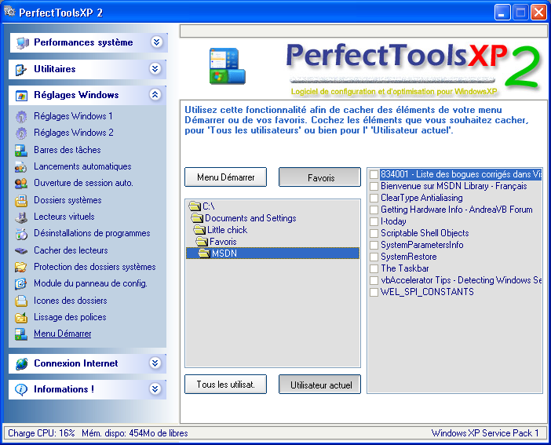Minimize the PerfectToolsXP 2 window
This screenshot has height=445, width=551.
pyautogui.click(x=502, y=13)
